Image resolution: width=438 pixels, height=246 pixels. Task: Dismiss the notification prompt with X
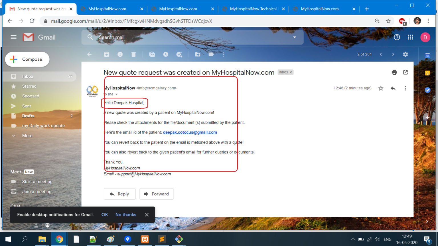(x=147, y=215)
